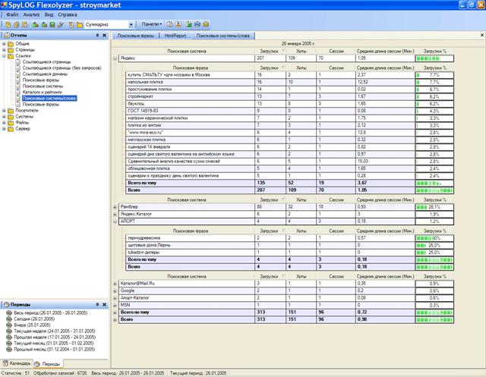Click the report icon beside Каталоги и рейтинги

click(17, 93)
